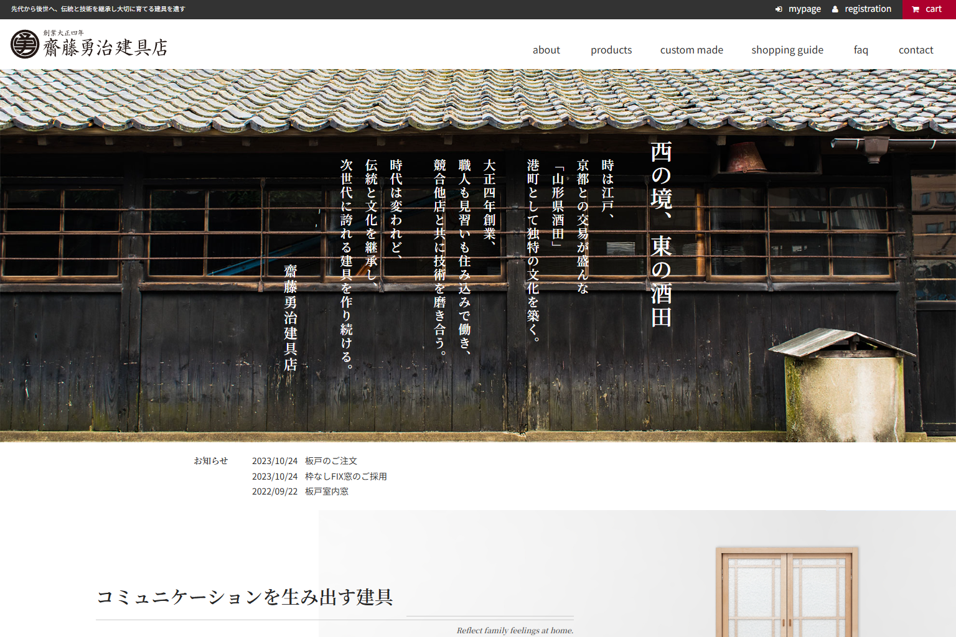The width and height of the screenshot is (956, 637).
Task: Click the 齋藤勇治建具店 shop name logo
Action: [105, 47]
